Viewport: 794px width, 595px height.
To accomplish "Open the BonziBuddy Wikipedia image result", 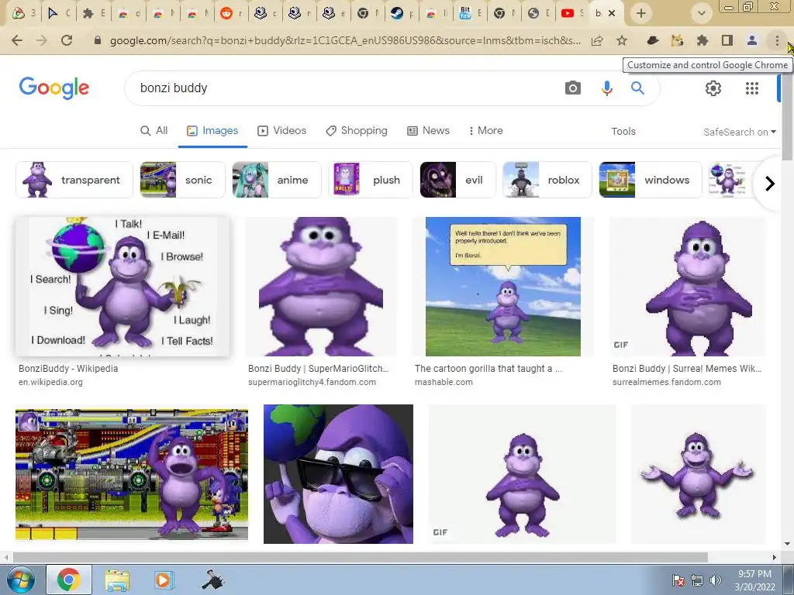I will tap(123, 287).
